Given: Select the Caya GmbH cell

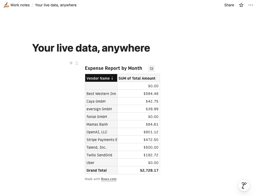Looking at the screenshot, I should pos(101,101).
